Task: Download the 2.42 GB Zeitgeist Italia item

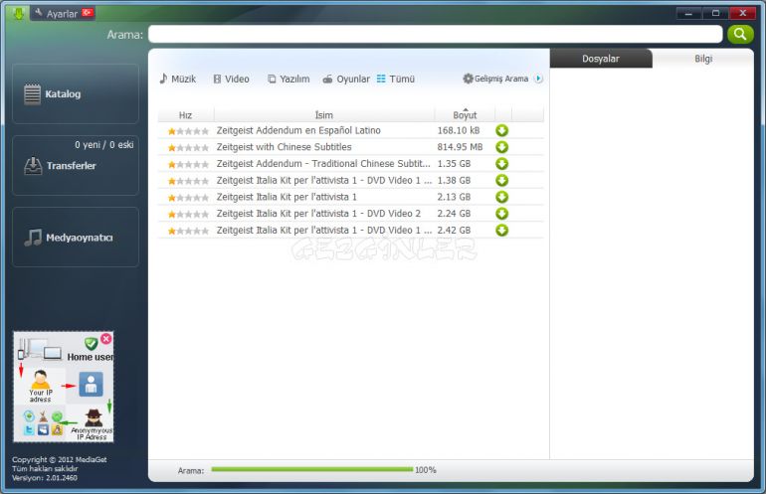Action: tap(501, 230)
